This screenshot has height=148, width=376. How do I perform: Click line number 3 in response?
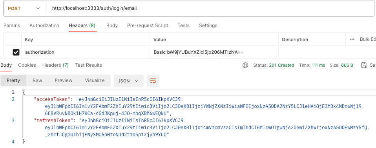[x=13, y=120]
